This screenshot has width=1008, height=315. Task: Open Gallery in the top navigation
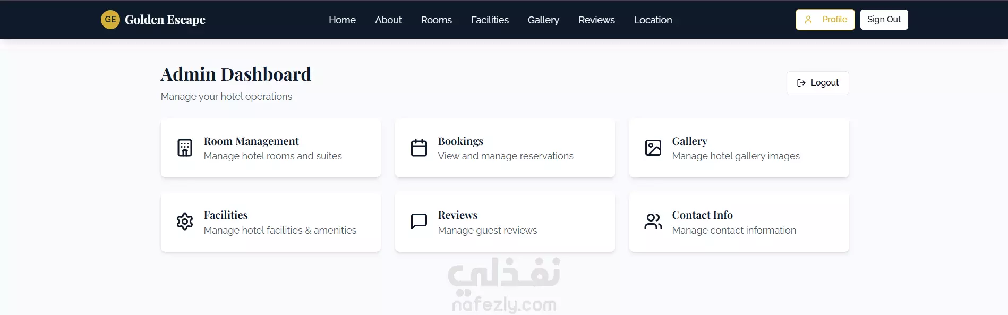click(x=543, y=20)
